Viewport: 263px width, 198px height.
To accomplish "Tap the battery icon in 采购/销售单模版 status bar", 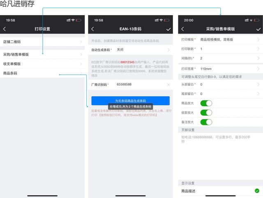I will [256, 20].
